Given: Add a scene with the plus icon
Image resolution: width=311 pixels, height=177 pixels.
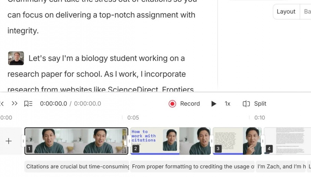Looking at the screenshot, I should 9,141.
